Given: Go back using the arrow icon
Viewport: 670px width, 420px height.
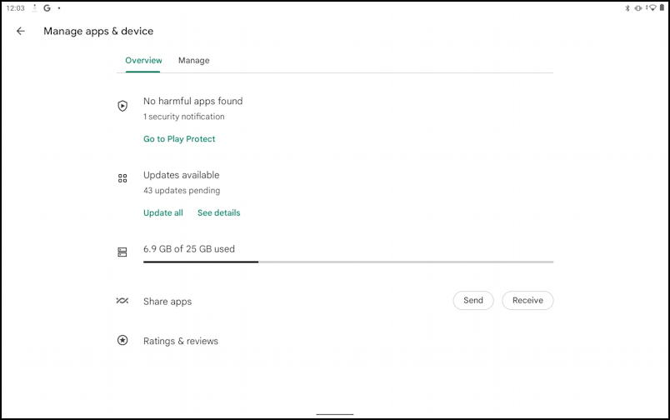Looking at the screenshot, I should 21,31.
